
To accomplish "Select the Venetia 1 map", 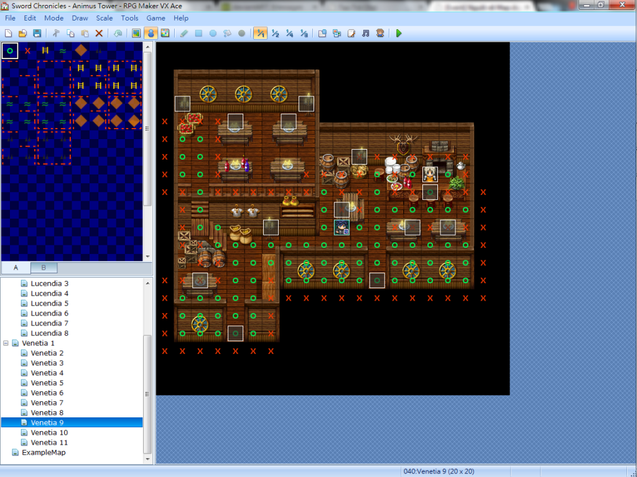I will point(38,343).
